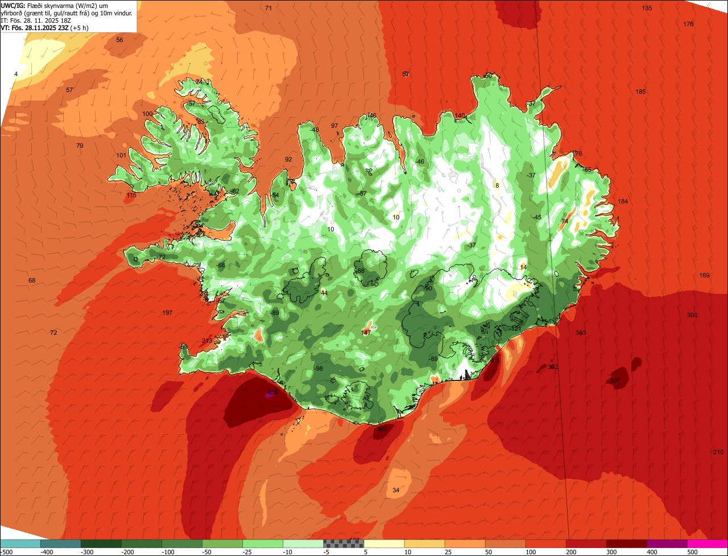Click the map value '92'
The height and width of the screenshot is (556, 728).
(288, 159)
